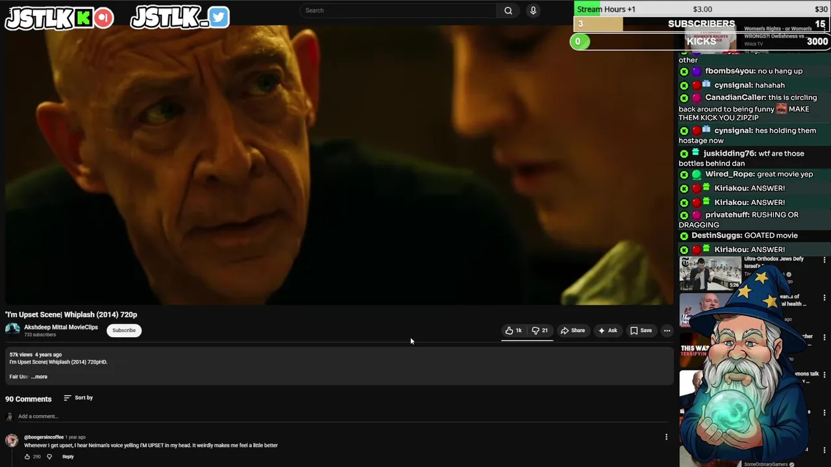Dislike the @boogersincoffee comment
Screen dimensions: 831x467
coord(49,457)
